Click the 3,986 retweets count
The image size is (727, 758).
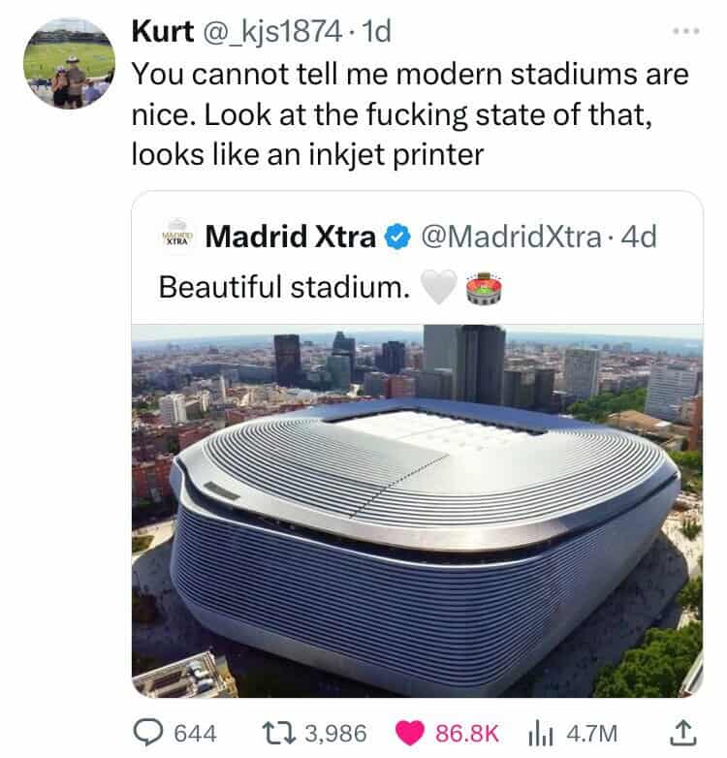click(335, 734)
